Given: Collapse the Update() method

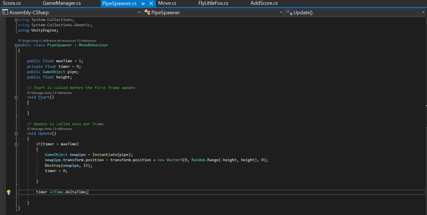Looking at the screenshot, I should [x=16, y=134].
